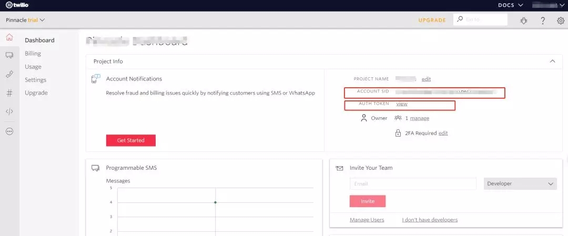Click the Account Notifications heading
568x236 pixels.
pyautogui.click(x=134, y=78)
